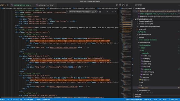
Task: Close index.html in Open Editors list
Action: coord(136,11)
